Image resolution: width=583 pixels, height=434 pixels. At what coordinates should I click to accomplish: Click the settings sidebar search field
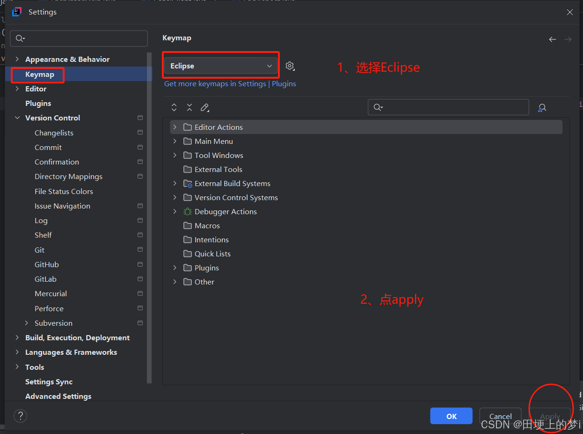pos(79,38)
